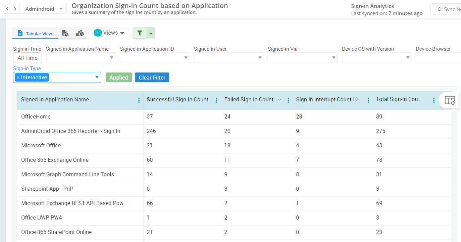Expand the Signed-in User filter dropdown
This screenshot has width=461, height=242.
(260, 58)
